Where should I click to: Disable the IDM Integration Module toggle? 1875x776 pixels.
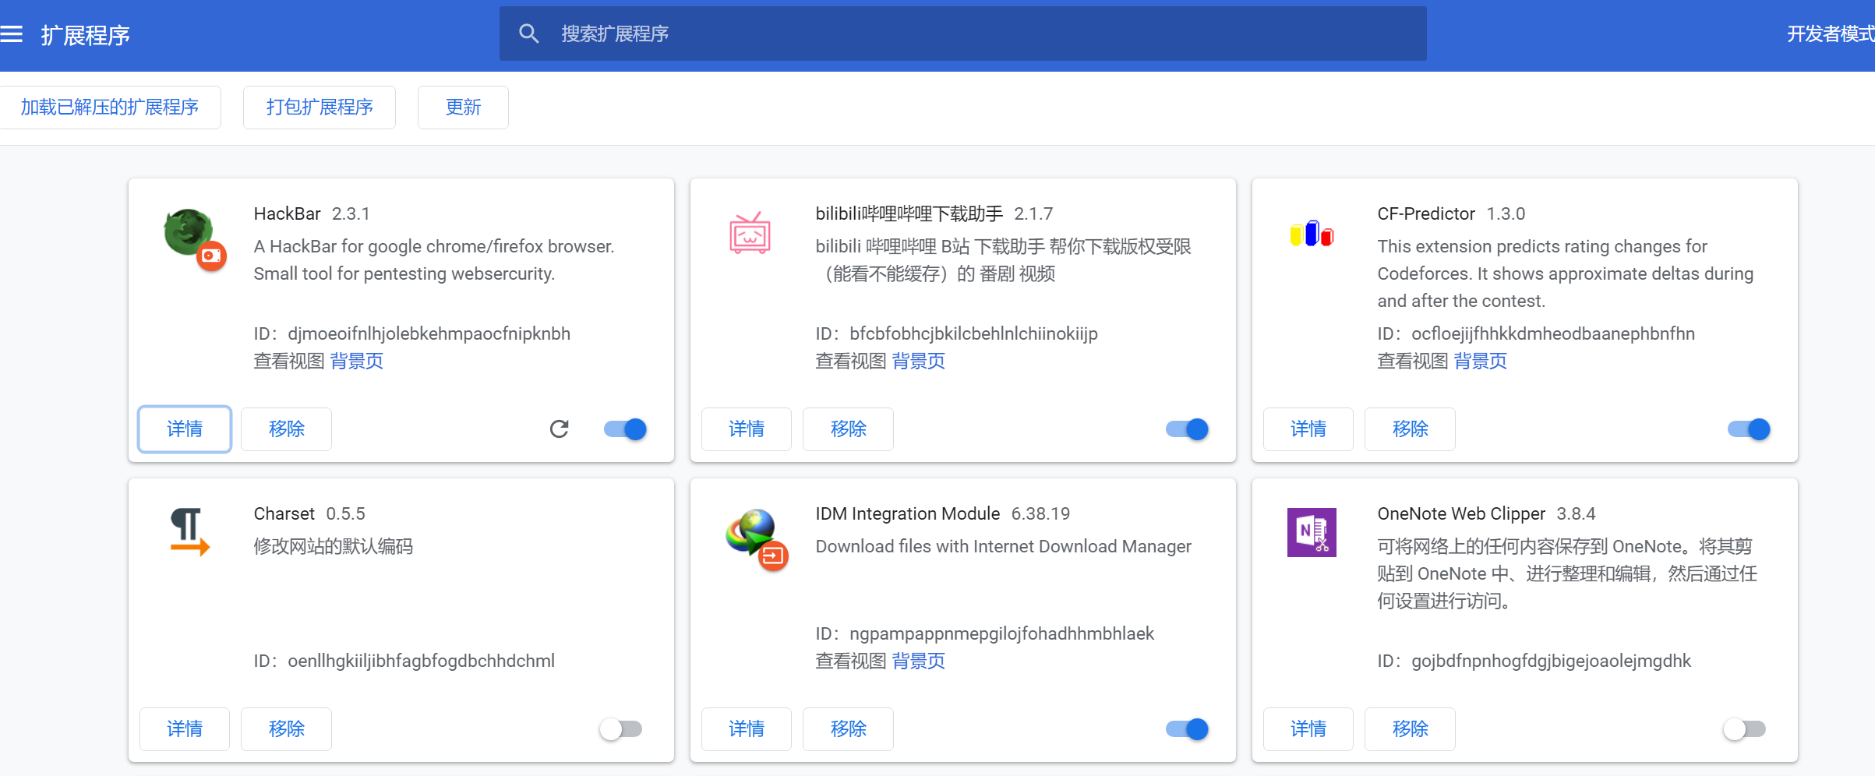[x=1186, y=728]
